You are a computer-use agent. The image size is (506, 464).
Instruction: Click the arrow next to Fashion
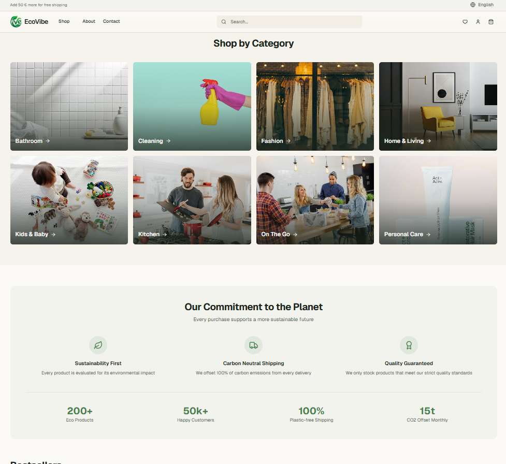[288, 141]
